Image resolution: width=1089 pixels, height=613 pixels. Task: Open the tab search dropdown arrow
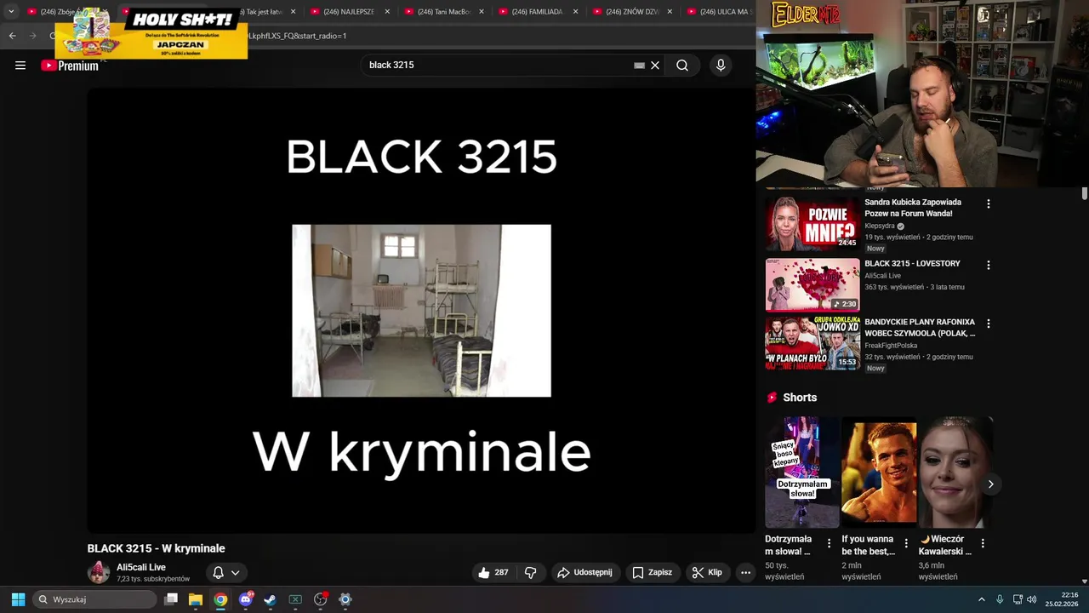click(11, 12)
